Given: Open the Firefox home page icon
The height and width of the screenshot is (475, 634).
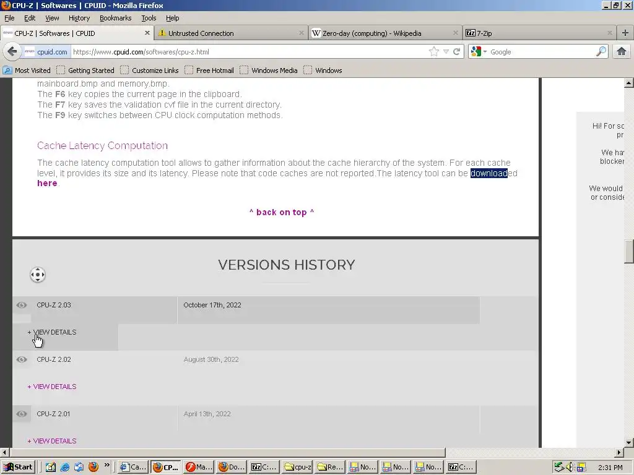Looking at the screenshot, I should click(622, 52).
